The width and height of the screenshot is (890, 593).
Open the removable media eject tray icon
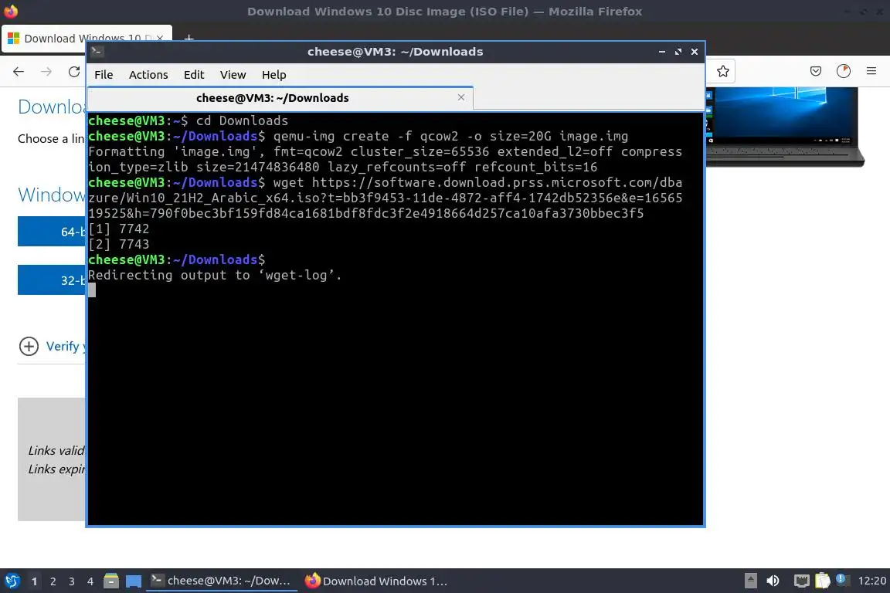(750, 581)
